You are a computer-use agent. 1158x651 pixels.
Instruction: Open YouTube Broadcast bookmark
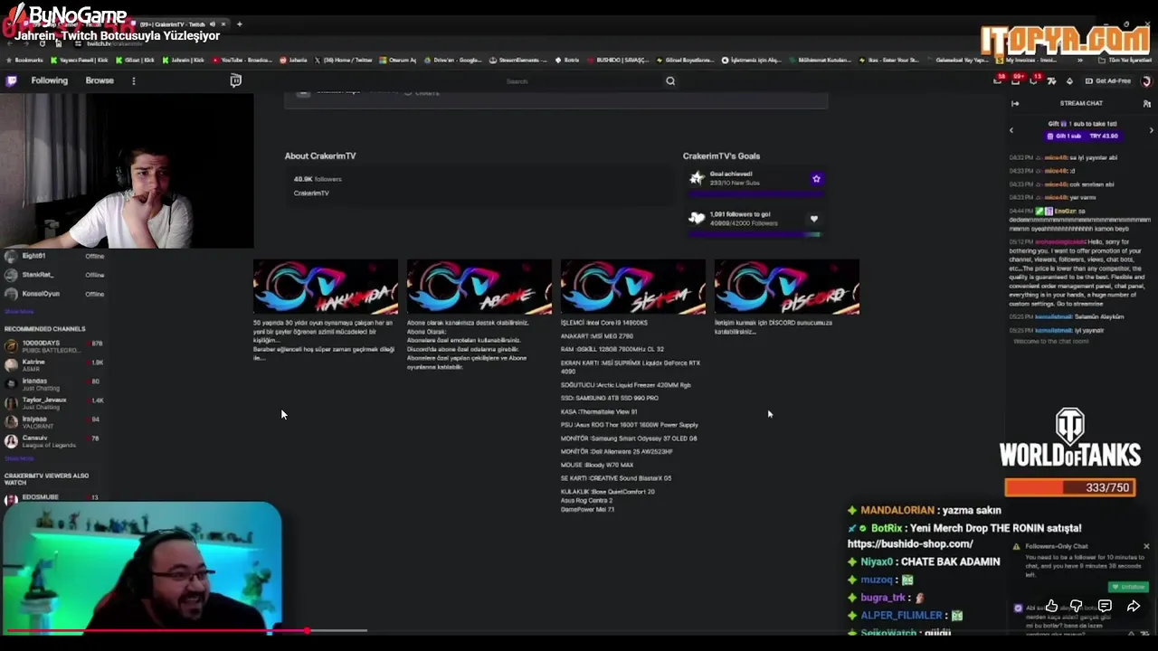(242, 61)
